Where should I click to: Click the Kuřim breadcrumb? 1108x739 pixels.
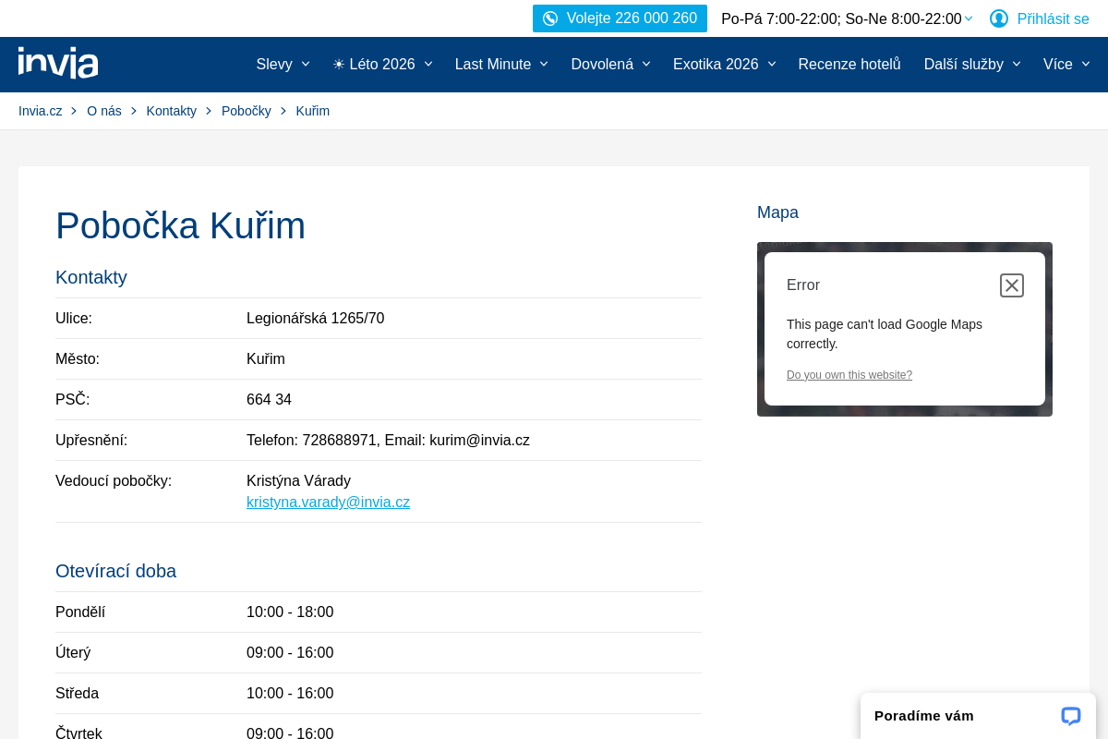(x=313, y=111)
